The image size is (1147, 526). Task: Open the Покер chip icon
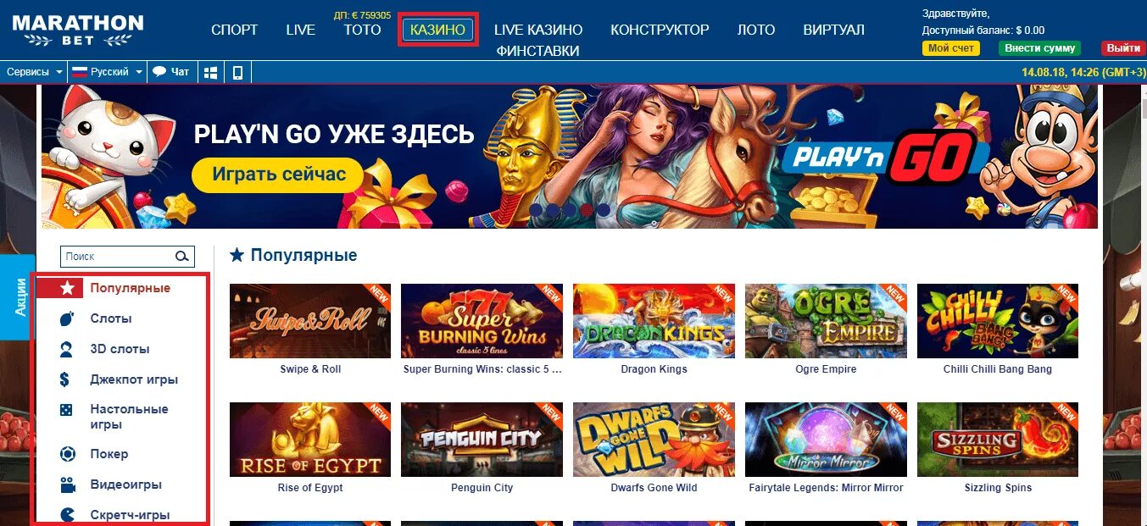coord(68,454)
